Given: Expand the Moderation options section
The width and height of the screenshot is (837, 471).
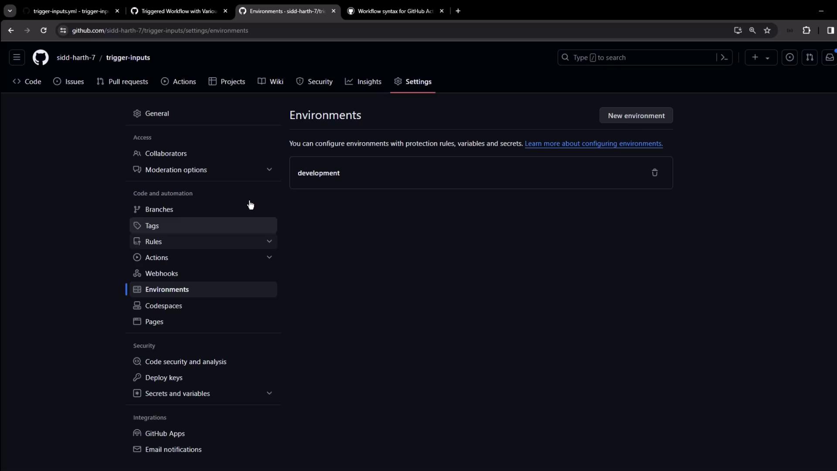Looking at the screenshot, I should pos(269,170).
